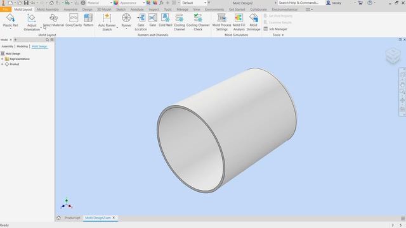Switch to Mold Assembly ribbon tab

48,9
